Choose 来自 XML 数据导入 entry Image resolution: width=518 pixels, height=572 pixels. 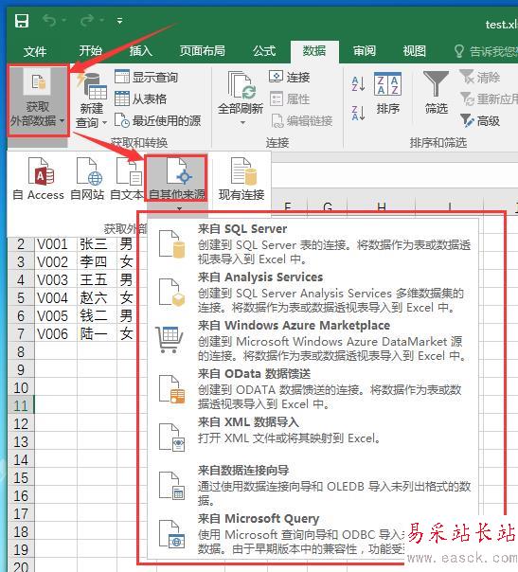(313, 437)
